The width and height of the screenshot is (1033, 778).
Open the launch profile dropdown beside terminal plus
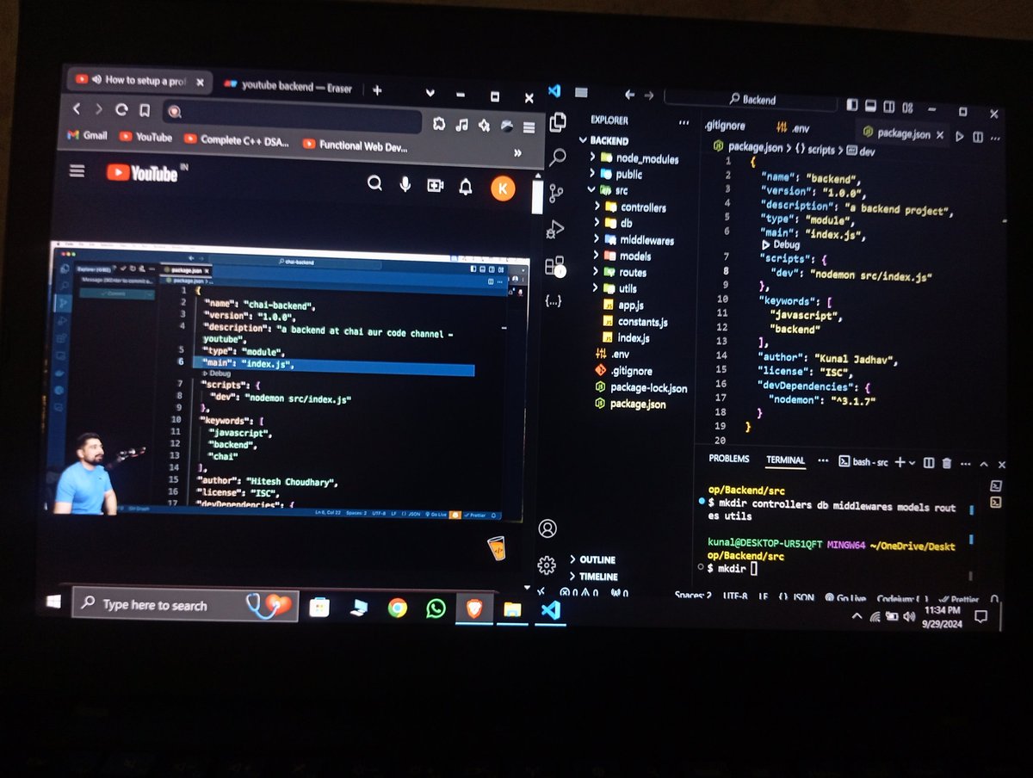pos(912,463)
